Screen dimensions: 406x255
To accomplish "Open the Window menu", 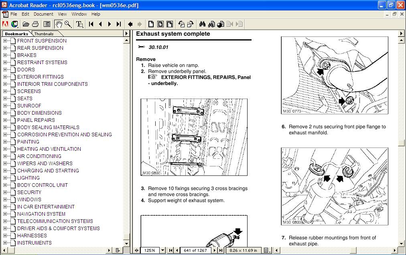I will click(79, 14).
